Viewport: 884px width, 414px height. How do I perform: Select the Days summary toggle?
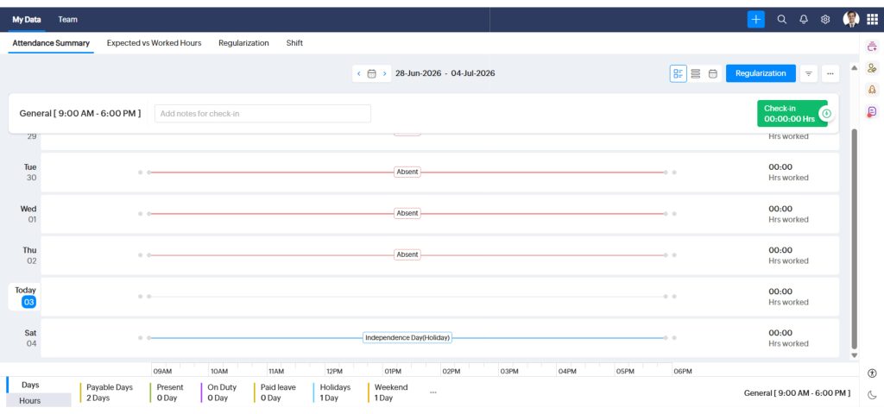tap(30, 385)
